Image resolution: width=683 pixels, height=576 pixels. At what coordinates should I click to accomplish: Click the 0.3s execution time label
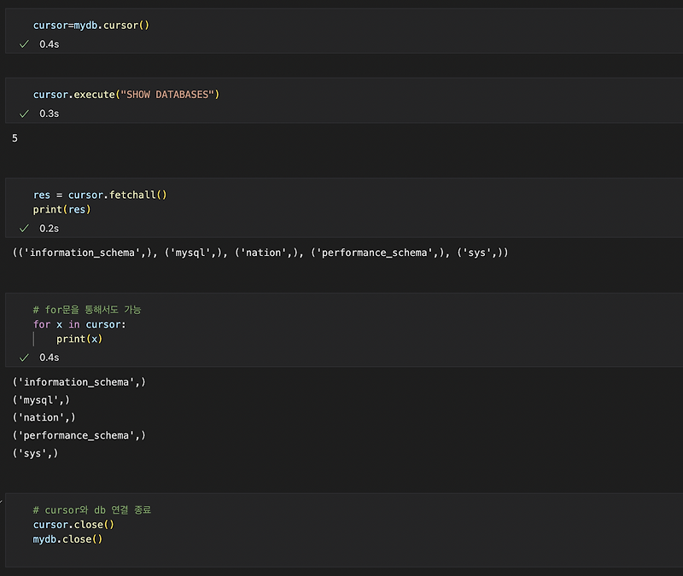point(49,113)
